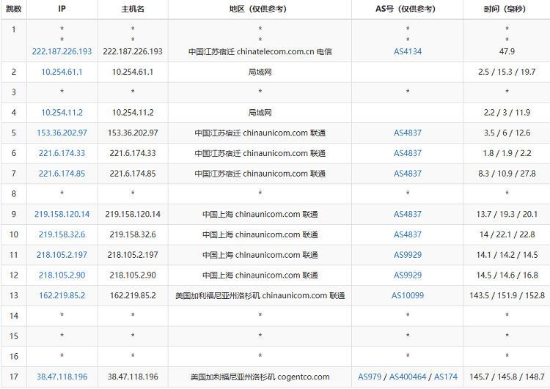
Task: Select 局域网 region in hop 4 row
Action: point(260,113)
